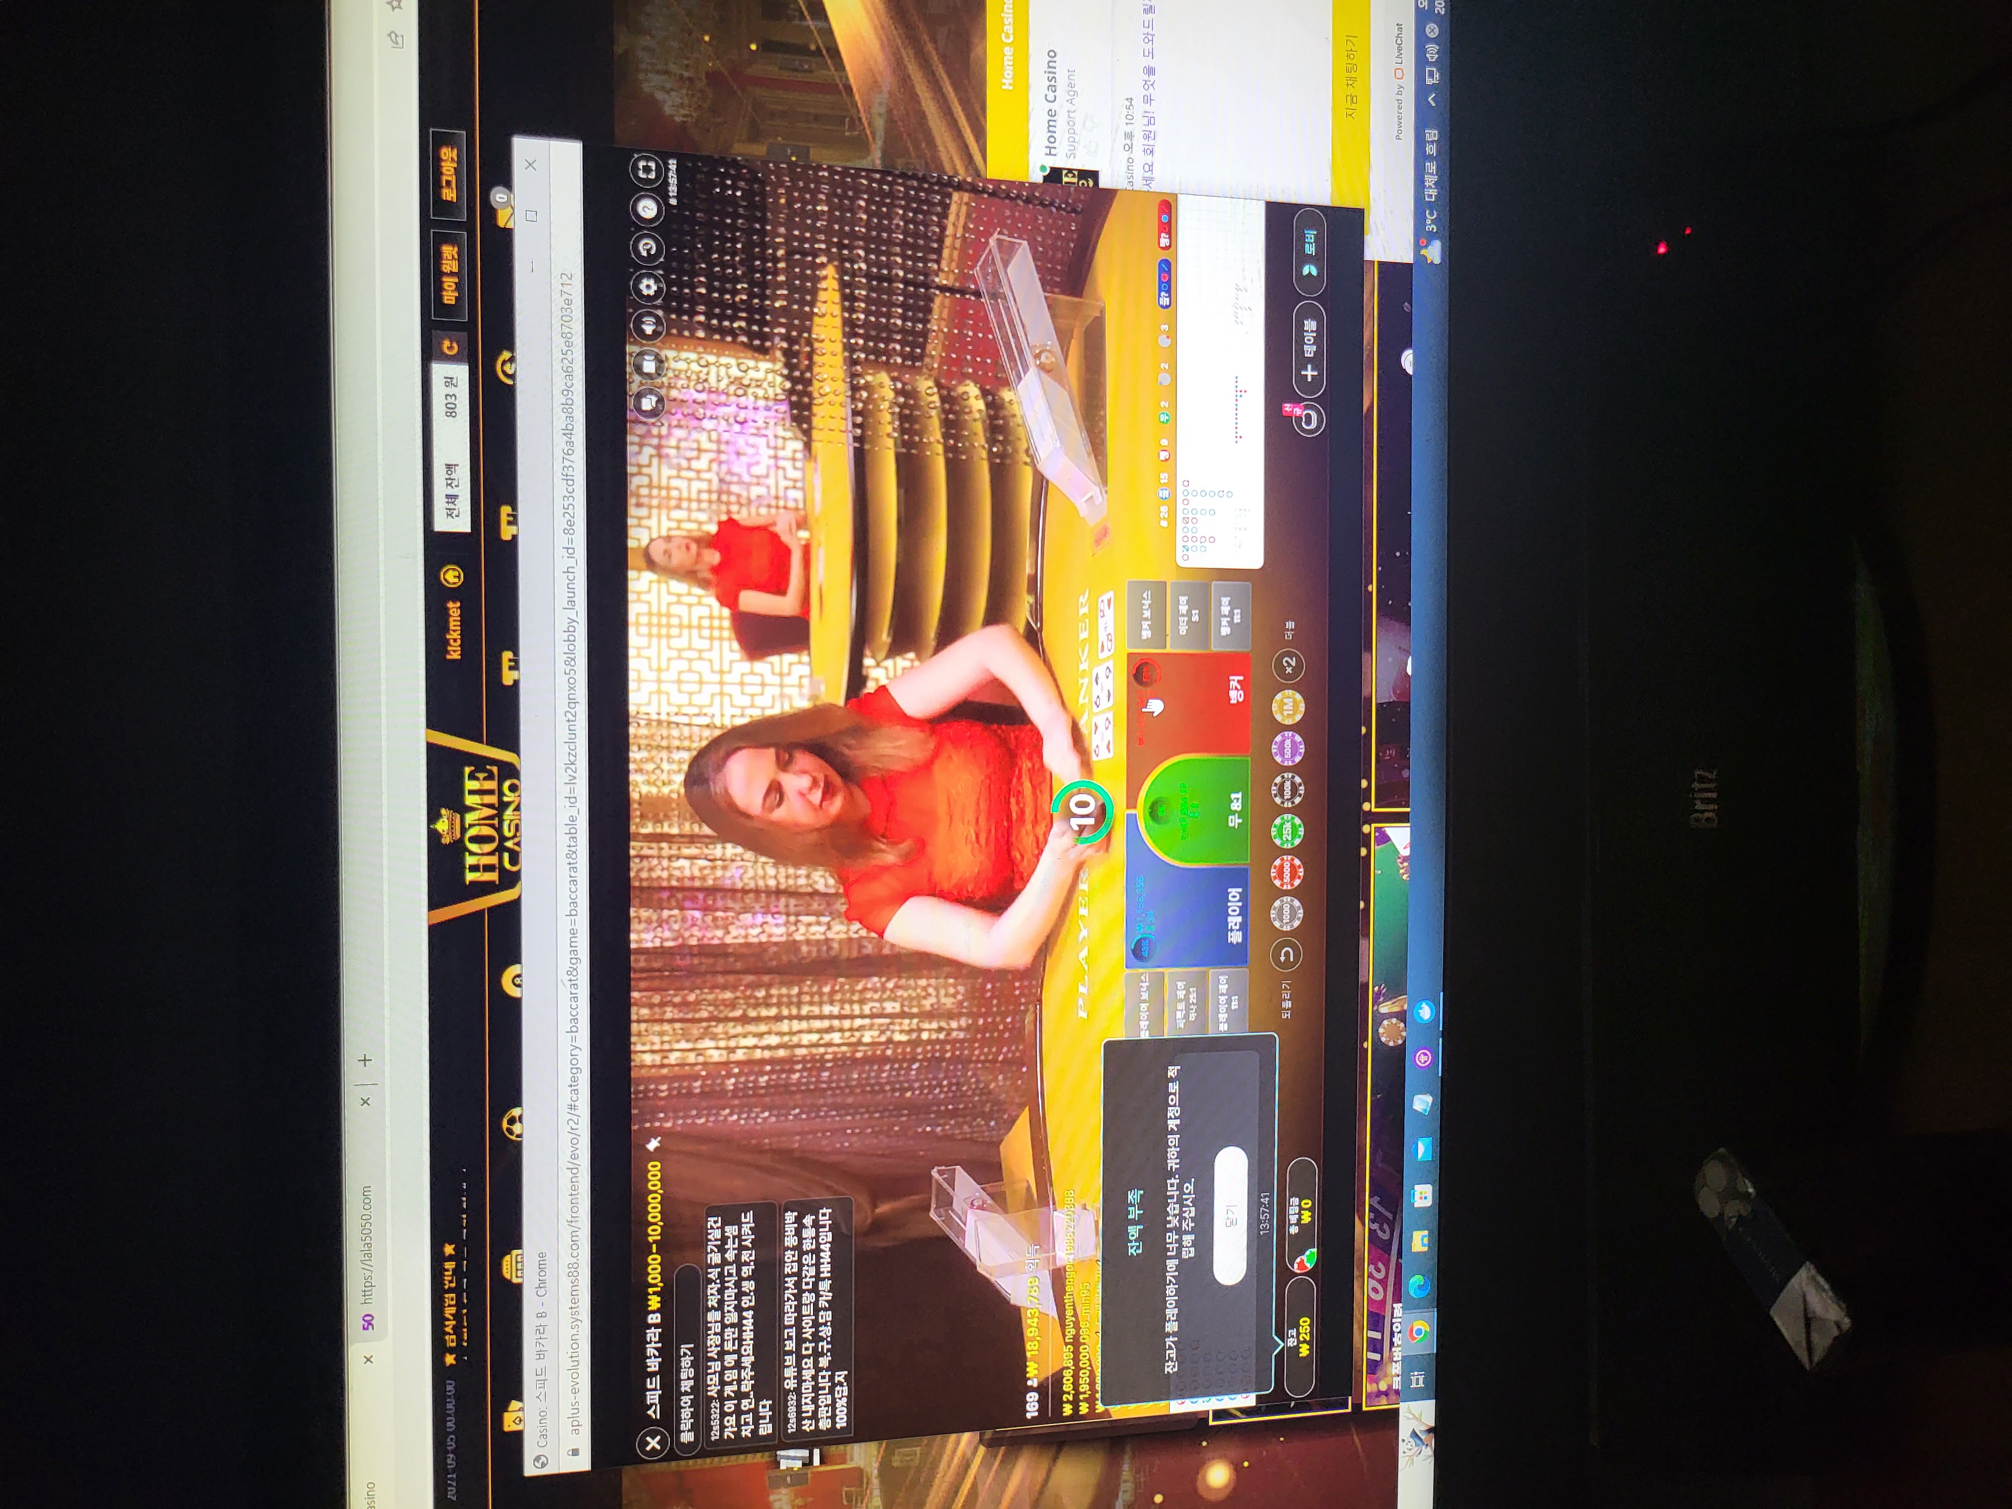Open the help question-mark icon in the game
Viewport: 2012px width, 1509px height.
point(647,209)
